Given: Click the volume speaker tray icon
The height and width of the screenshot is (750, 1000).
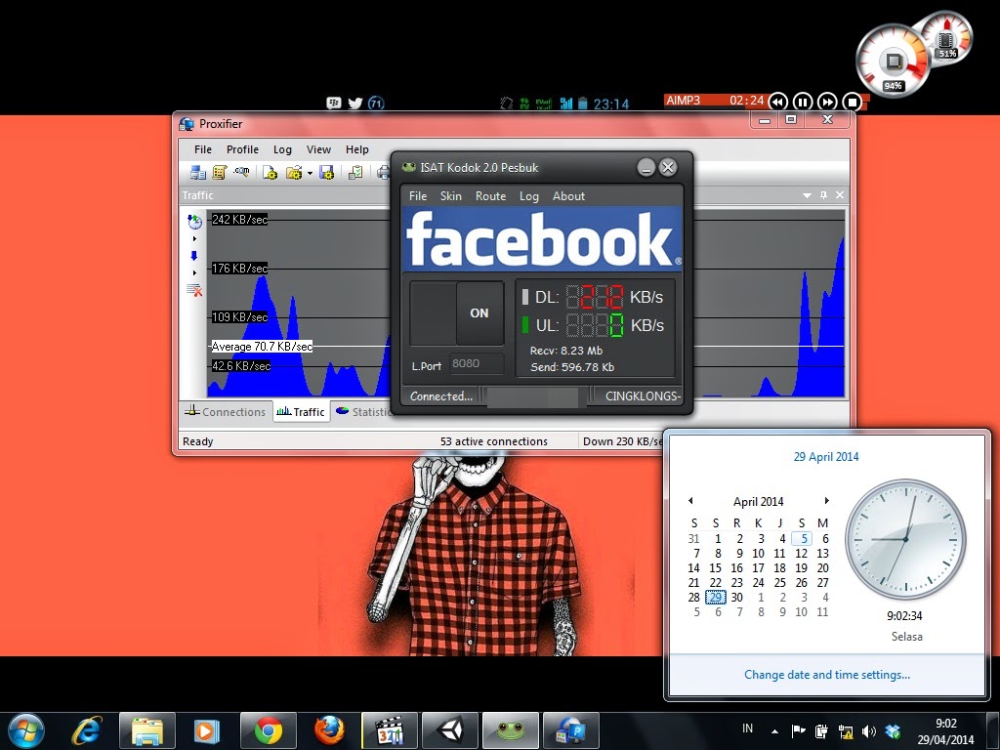Looking at the screenshot, I should click(868, 730).
